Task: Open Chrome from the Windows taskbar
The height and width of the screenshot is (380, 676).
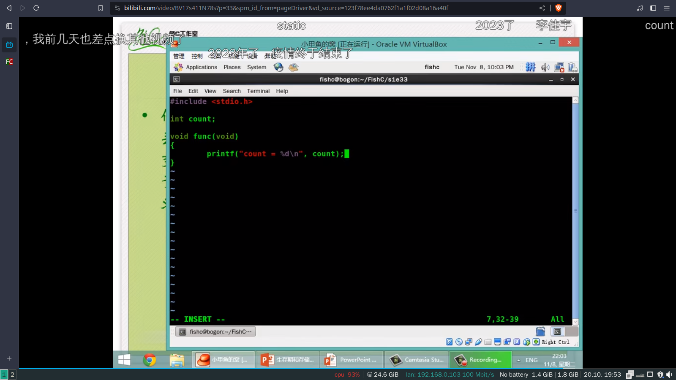Action: pos(149,360)
